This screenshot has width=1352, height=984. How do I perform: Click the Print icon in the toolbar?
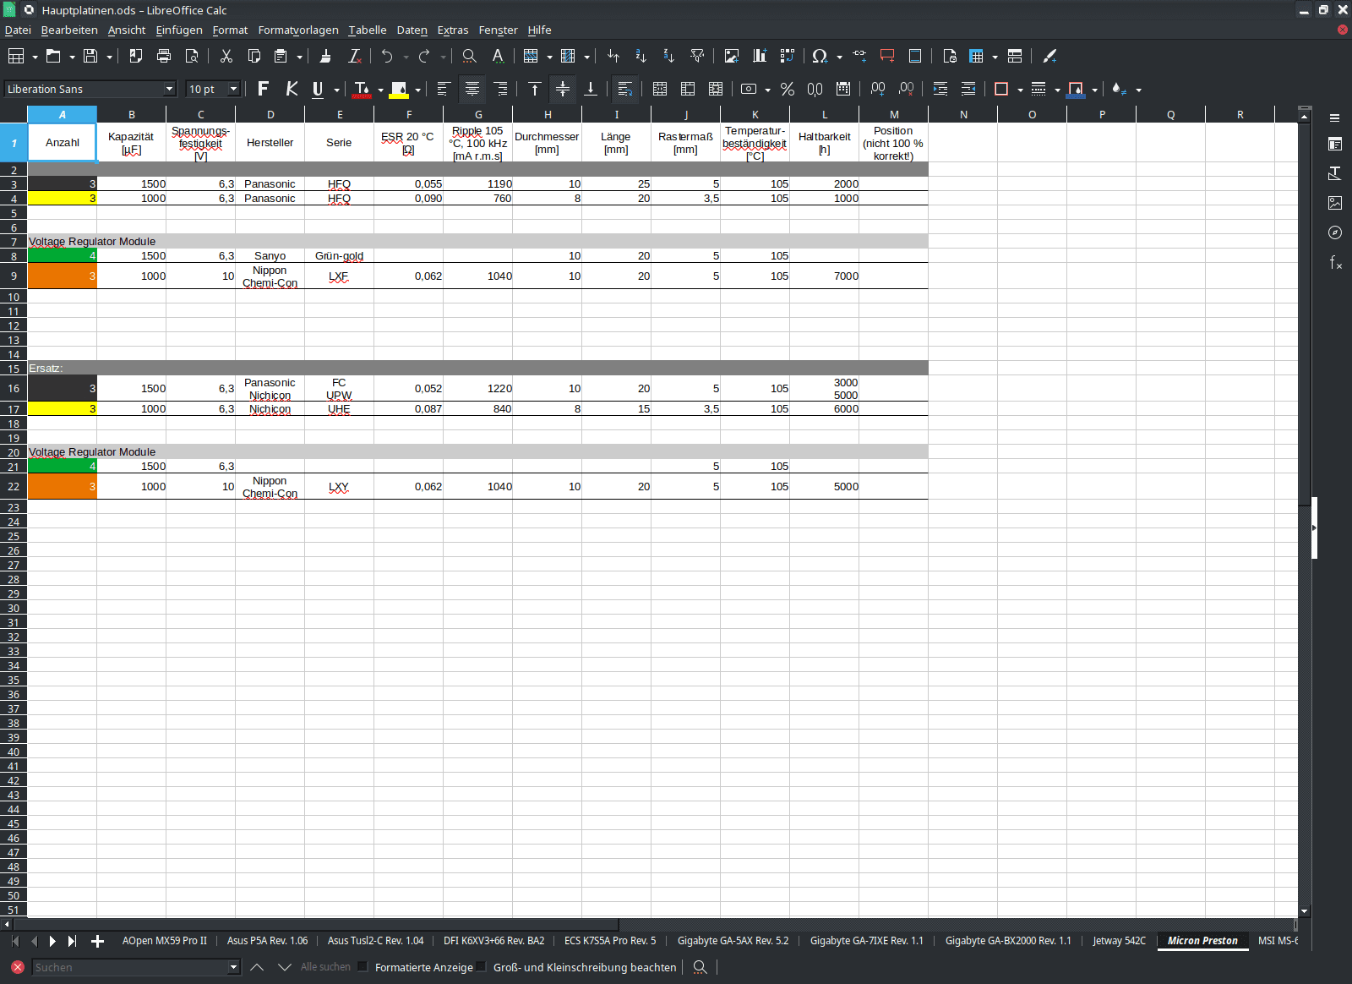tap(164, 56)
